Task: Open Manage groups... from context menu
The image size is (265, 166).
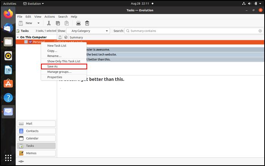Action: pos(64,72)
